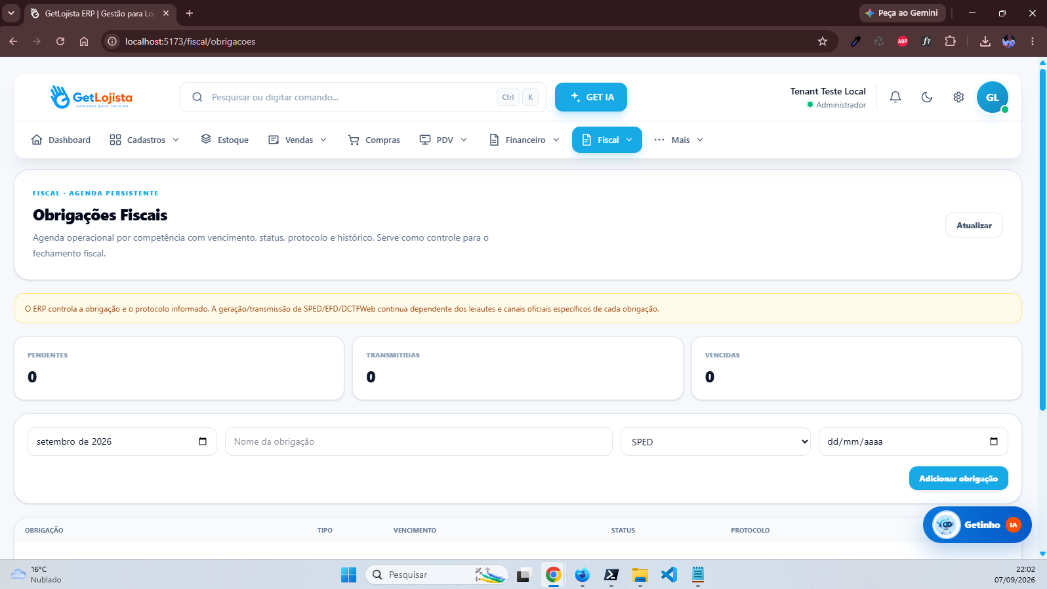Open the due date calendar picker

[994, 441]
